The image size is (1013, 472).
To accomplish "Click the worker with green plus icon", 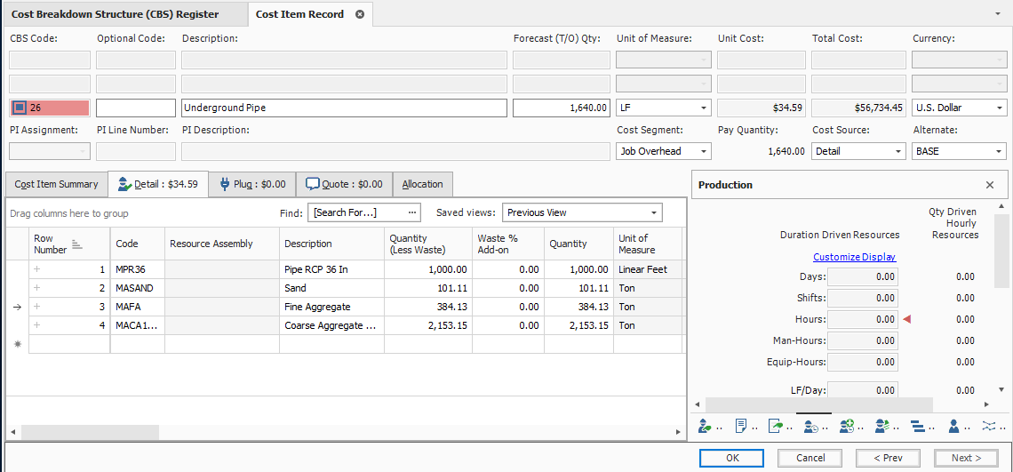I will (847, 426).
